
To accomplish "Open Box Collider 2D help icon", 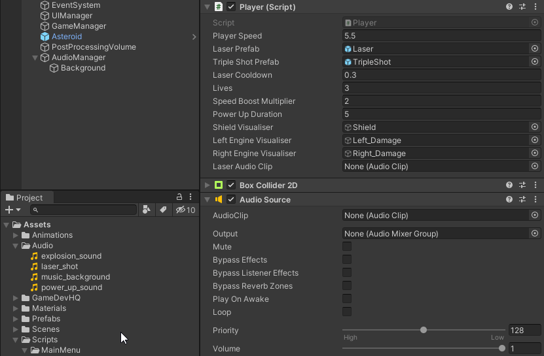I will point(509,185).
